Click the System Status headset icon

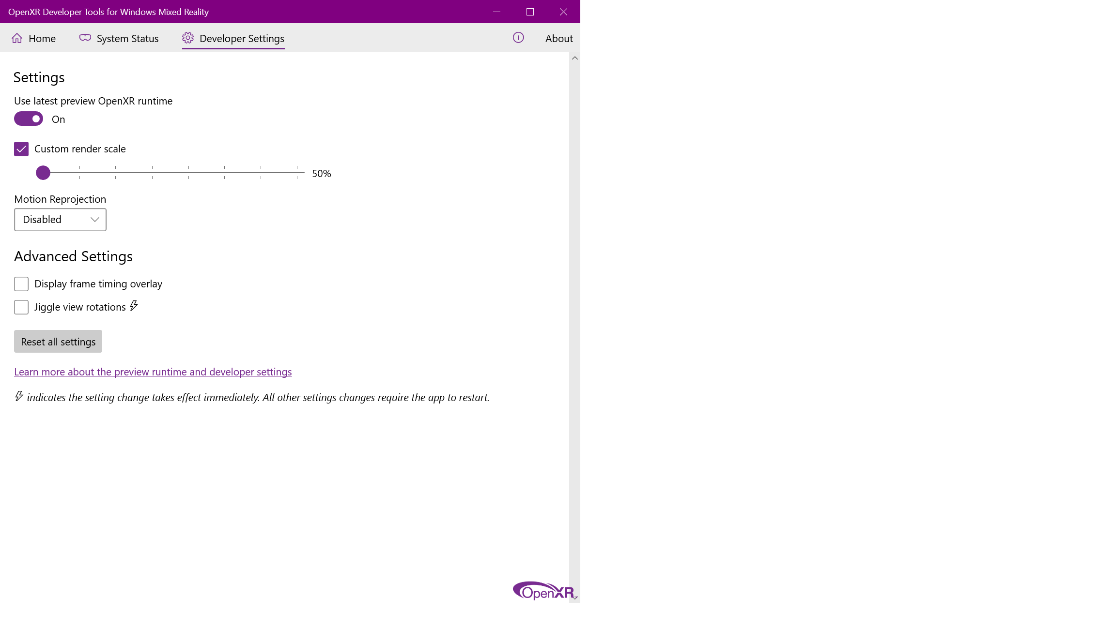(85, 38)
